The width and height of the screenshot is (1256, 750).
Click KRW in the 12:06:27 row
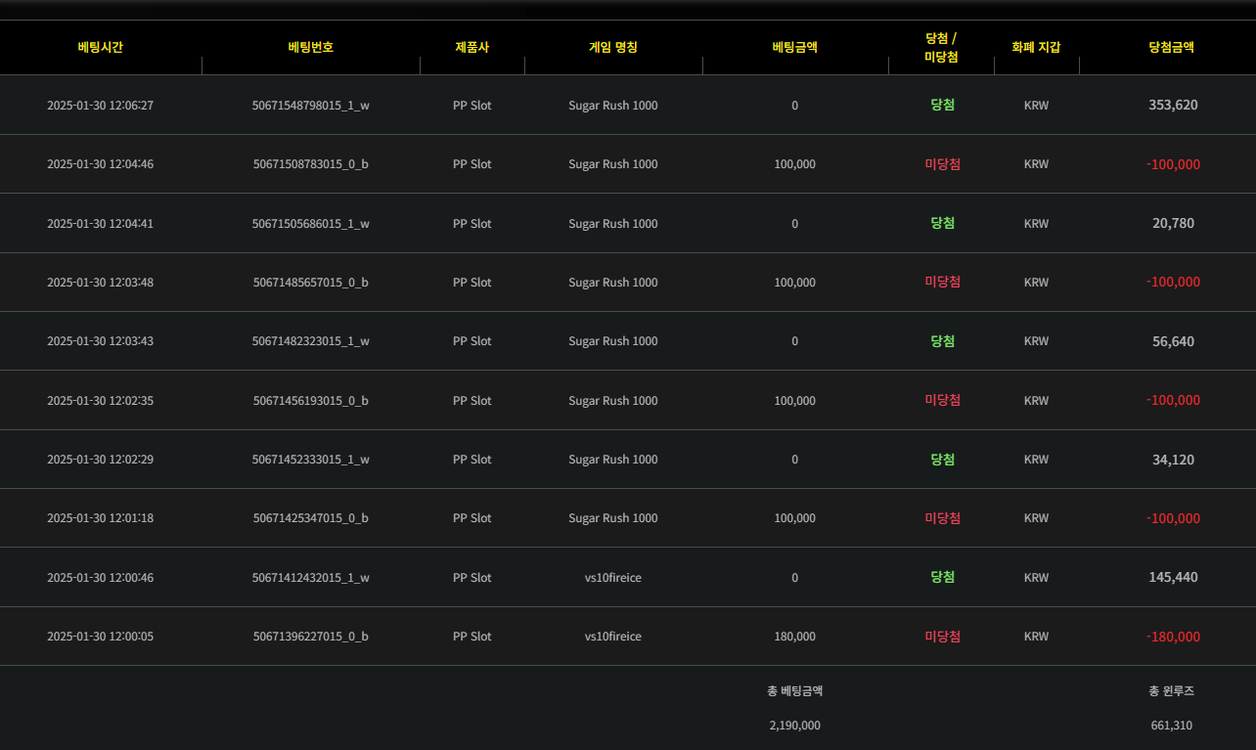1036,106
